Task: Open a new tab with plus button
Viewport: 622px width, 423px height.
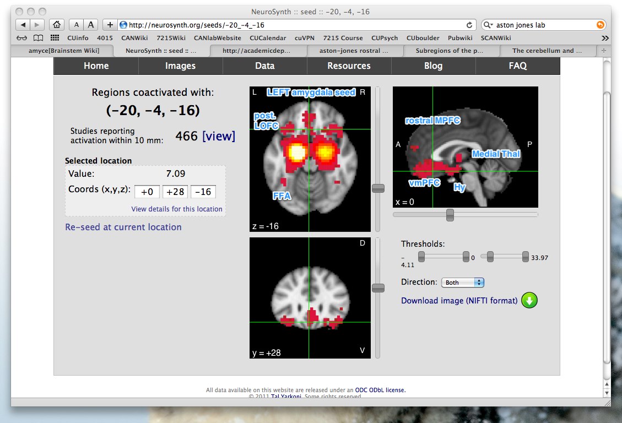Action: pos(603,51)
